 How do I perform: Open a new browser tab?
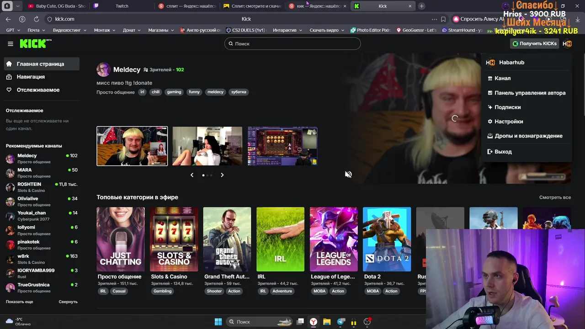point(421,6)
